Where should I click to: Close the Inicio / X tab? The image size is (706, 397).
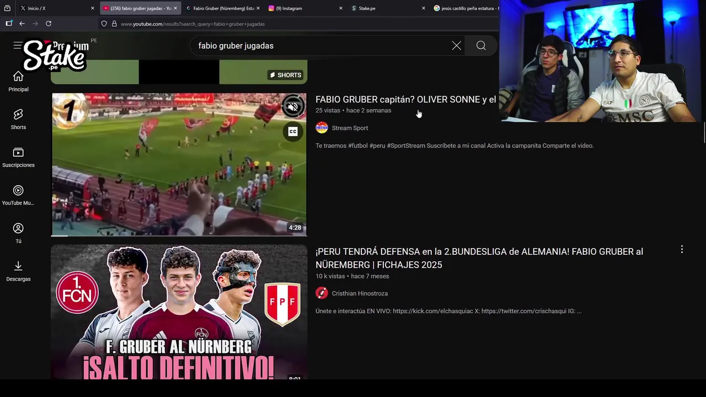click(92, 8)
